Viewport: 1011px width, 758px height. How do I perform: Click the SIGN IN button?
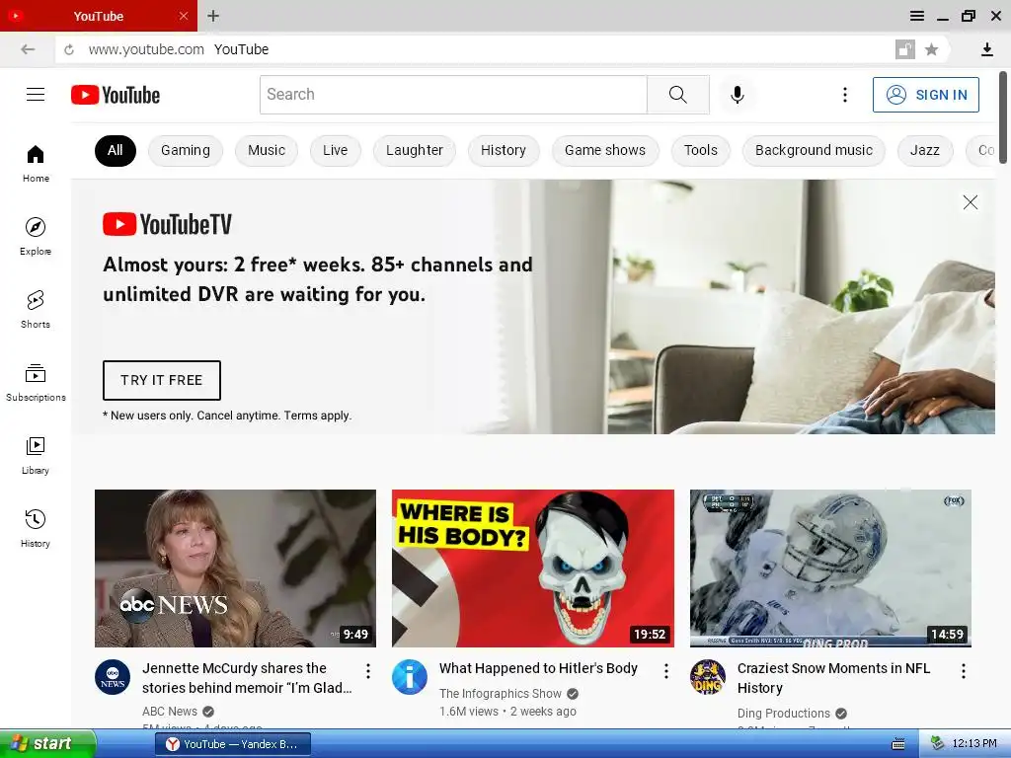click(926, 95)
